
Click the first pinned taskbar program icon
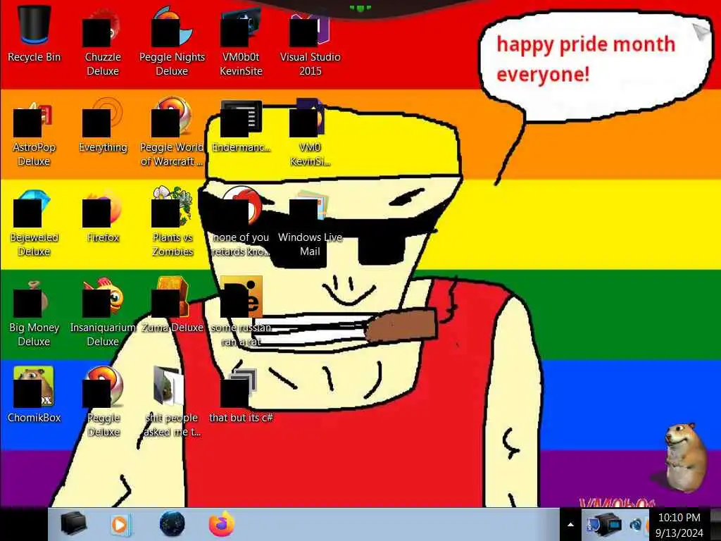(x=73, y=524)
